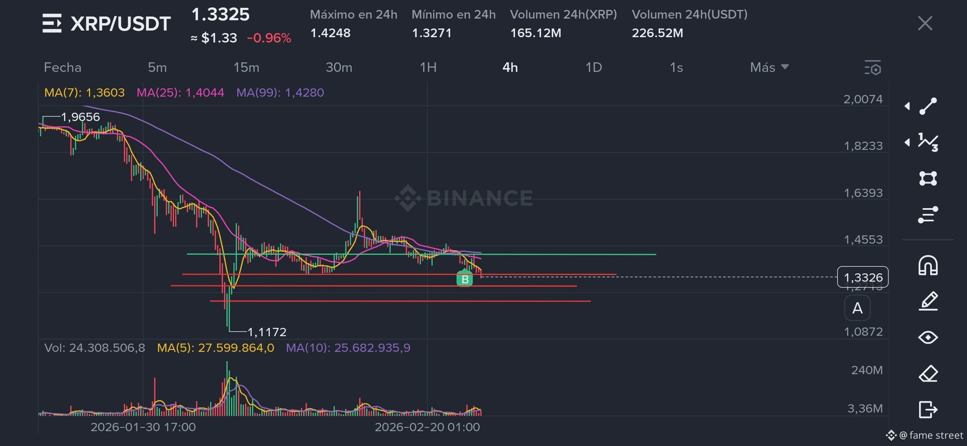
Task: Click the MA(25) indicator label
Action: [x=180, y=93]
